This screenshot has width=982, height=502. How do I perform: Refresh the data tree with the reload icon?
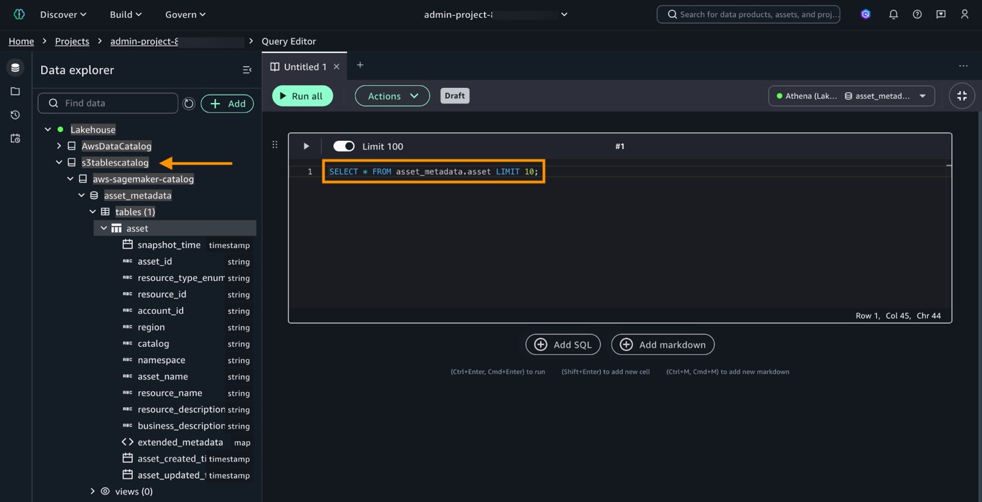pos(189,103)
